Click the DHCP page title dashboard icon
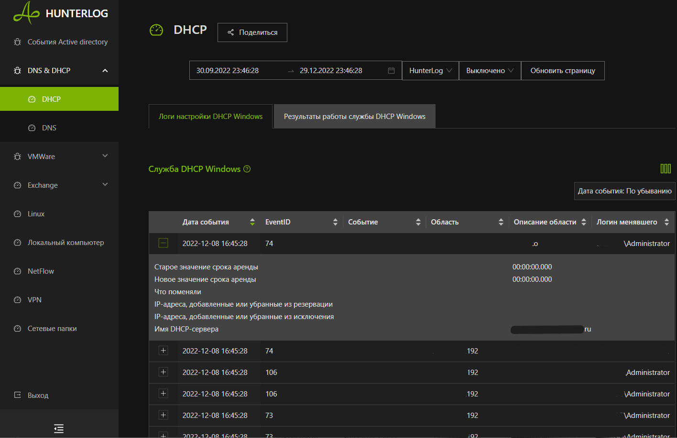 (156, 30)
